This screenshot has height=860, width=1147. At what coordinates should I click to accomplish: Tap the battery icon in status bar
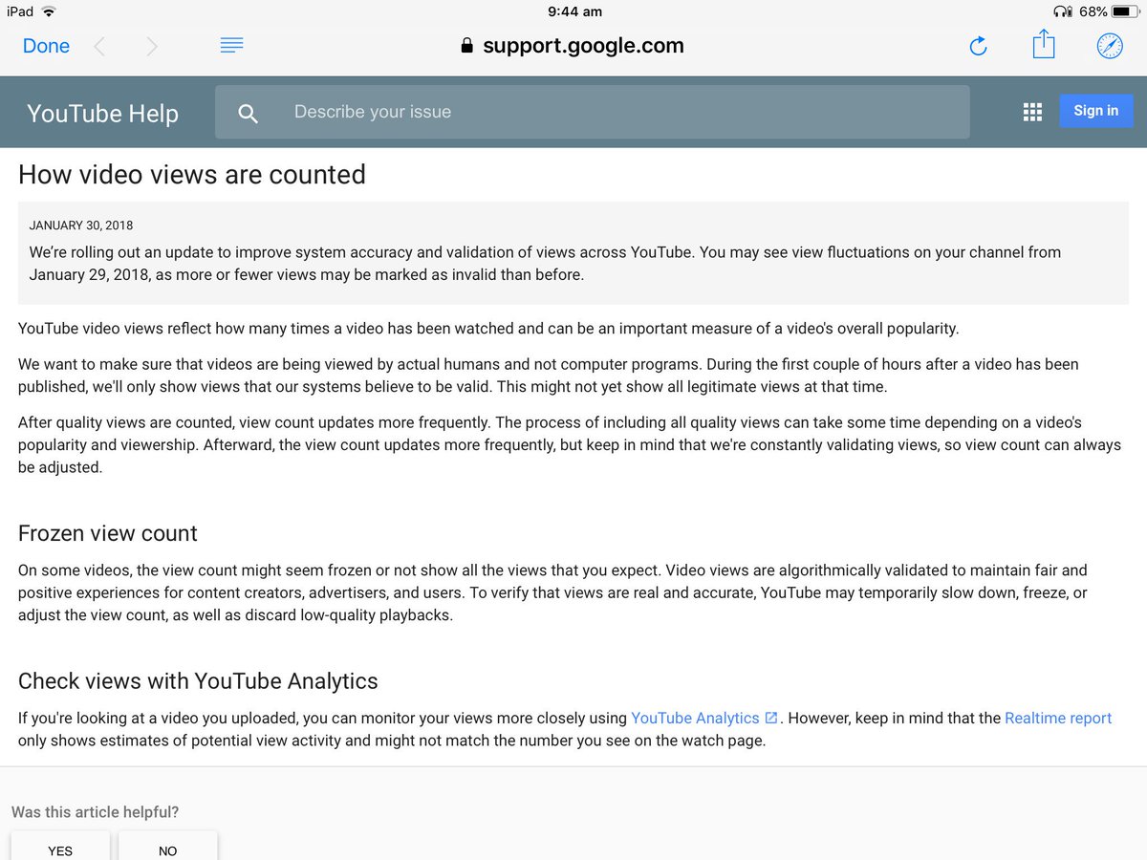point(1124,11)
